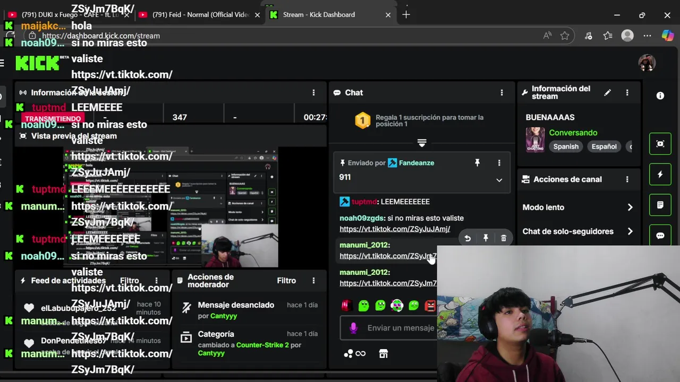Click the info circle icon beside stream info

(x=660, y=95)
